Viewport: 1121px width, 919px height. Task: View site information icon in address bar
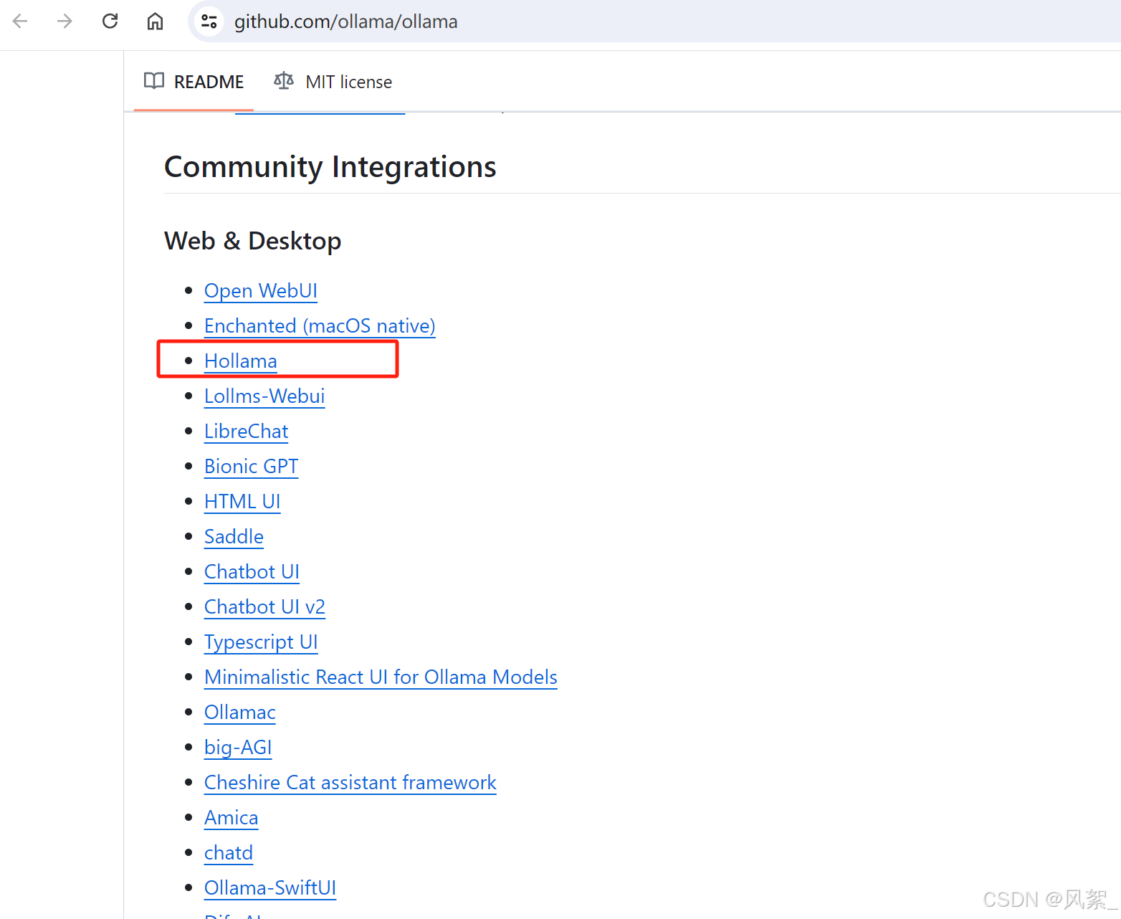pos(209,22)
